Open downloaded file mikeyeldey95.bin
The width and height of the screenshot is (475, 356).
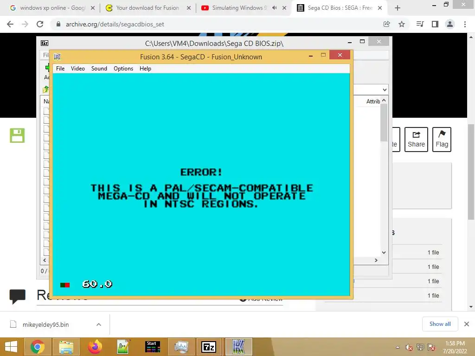coord(45,324)
